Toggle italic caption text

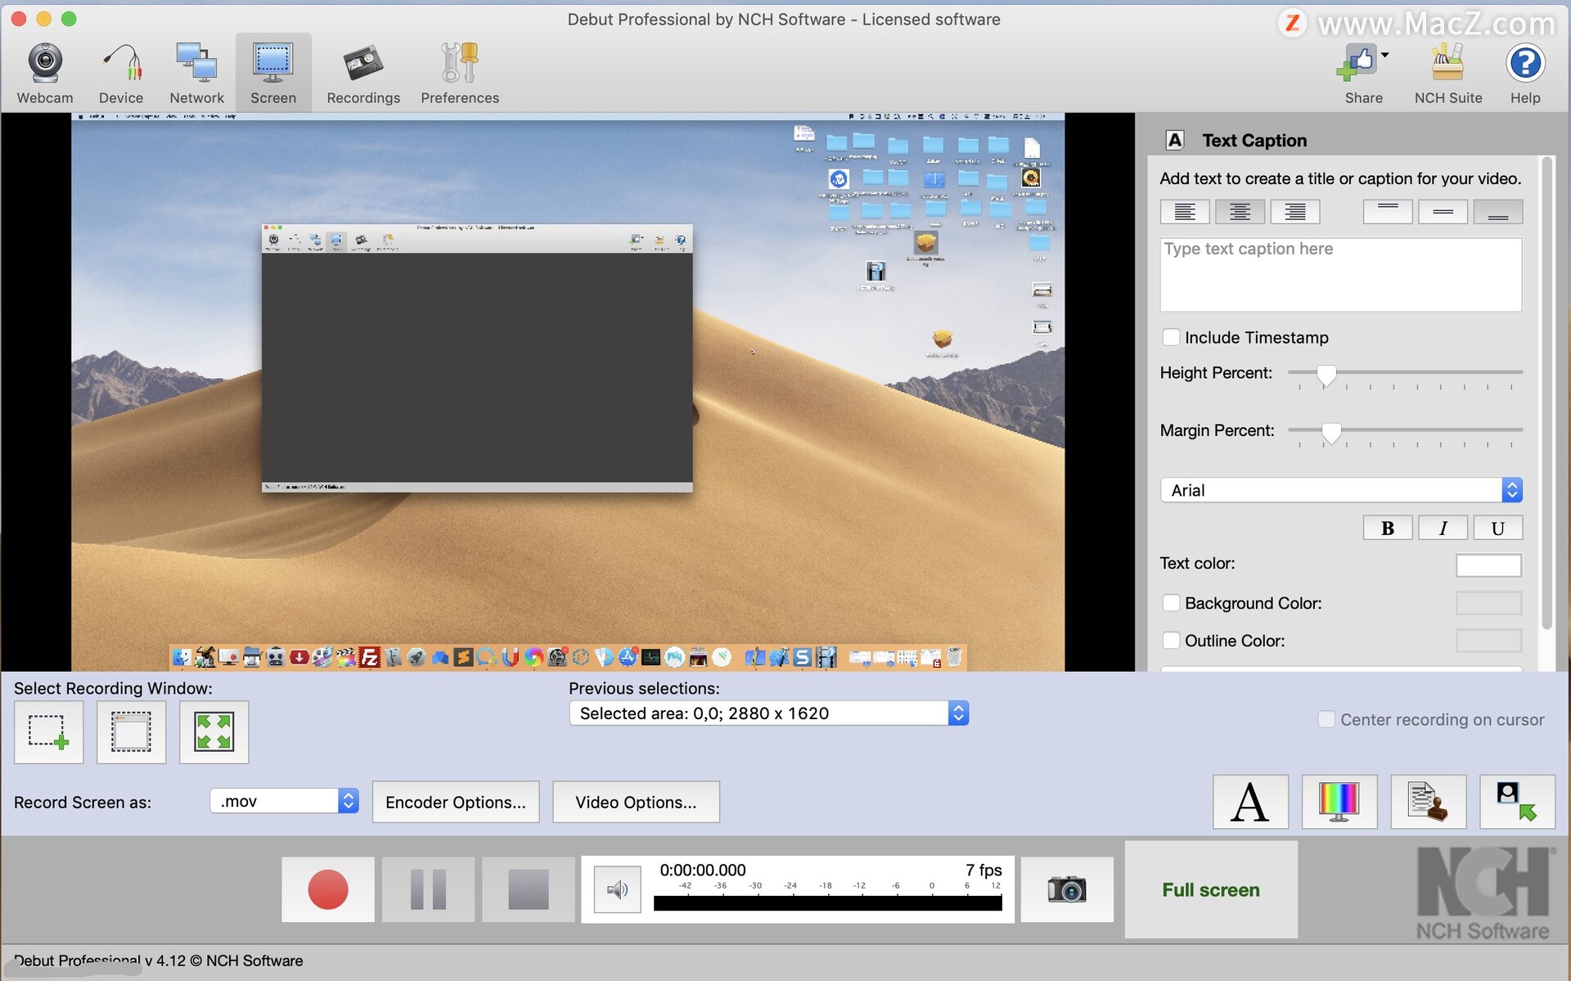tap(1443, 529)
